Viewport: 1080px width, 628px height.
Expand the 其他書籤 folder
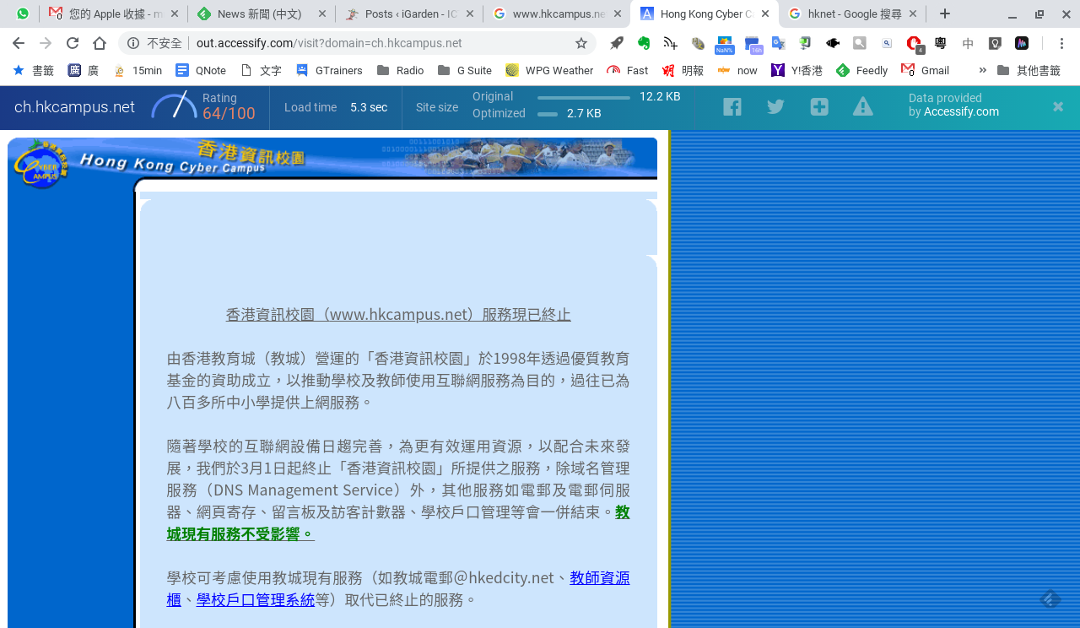pyautogui.click(x=1029, y=70)
